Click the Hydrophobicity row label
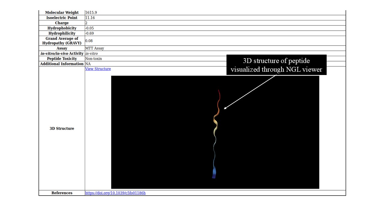The height and width of the screenshot is (216, 385). (x=62, y=28)
